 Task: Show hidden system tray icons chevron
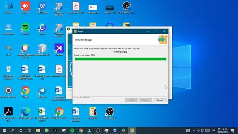click(194, 131)
